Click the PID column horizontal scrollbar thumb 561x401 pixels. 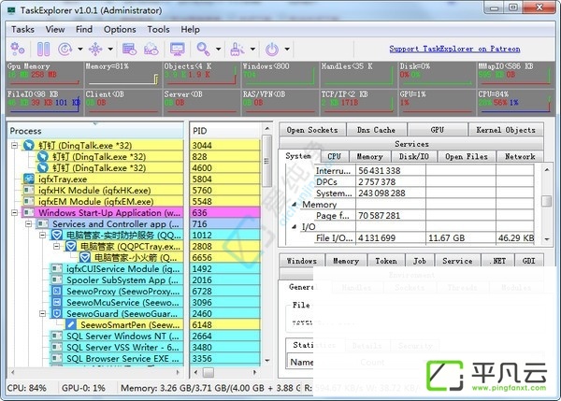[x=209, y=372]
